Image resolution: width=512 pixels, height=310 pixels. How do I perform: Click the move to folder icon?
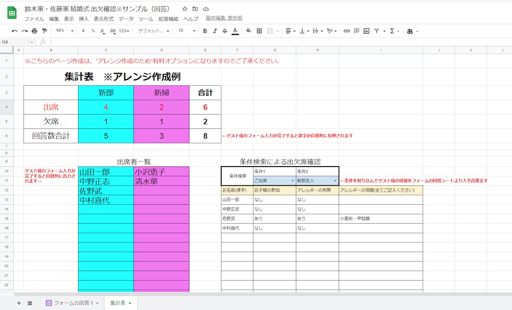195,9
